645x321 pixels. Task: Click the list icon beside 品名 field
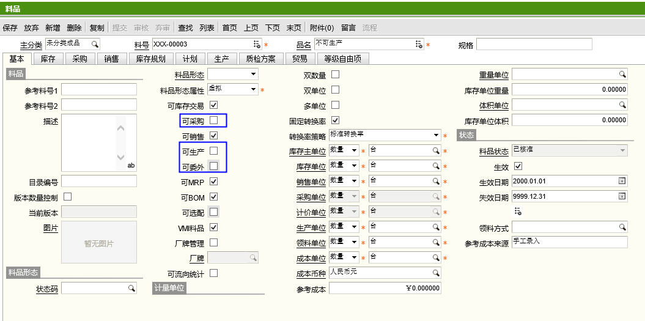pos(419,44)
